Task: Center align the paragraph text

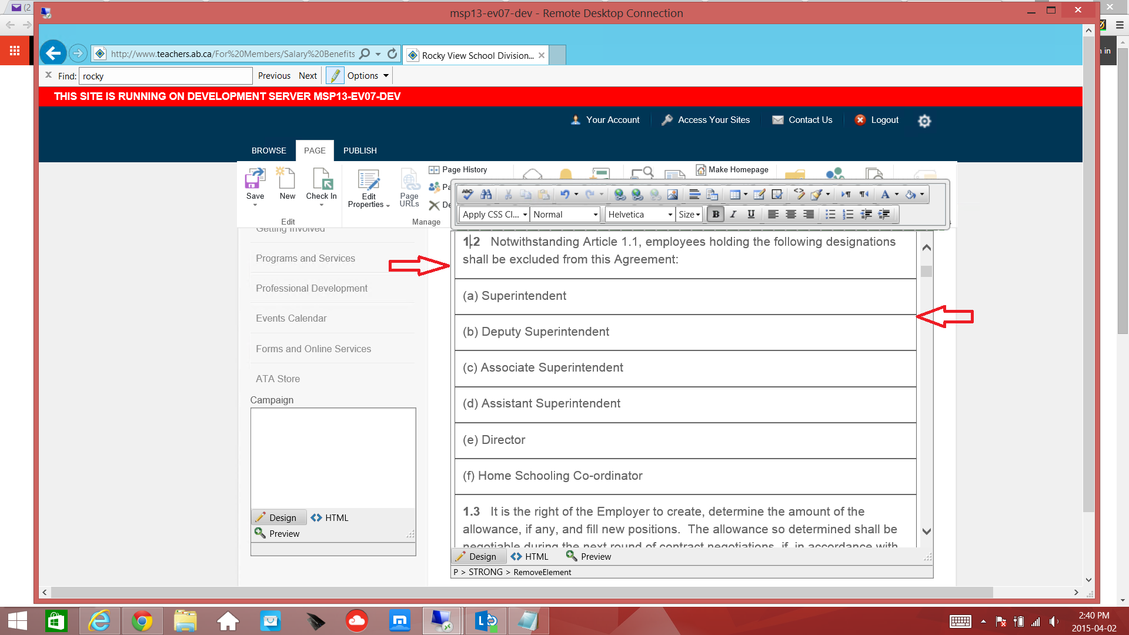Action: pyautogui.click(x=791, y=215)
